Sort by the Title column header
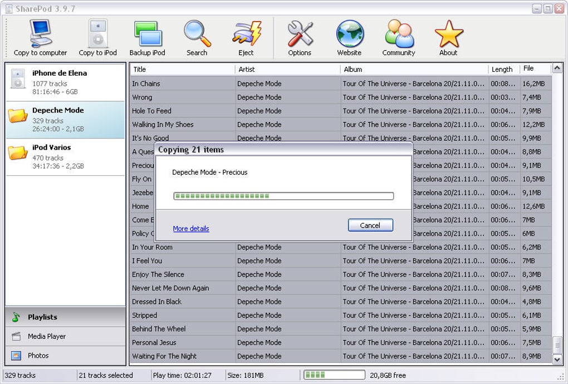 [x=183, y=69]
